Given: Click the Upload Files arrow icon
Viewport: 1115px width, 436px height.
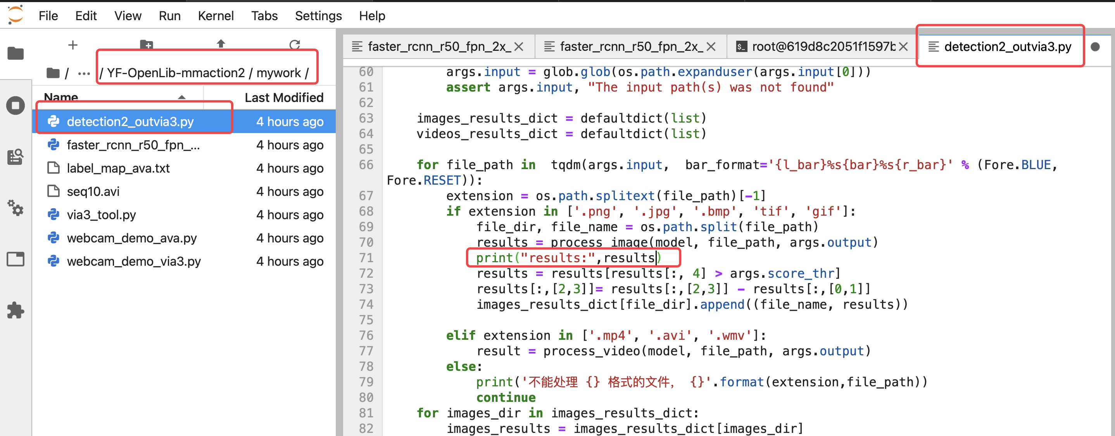Looking at the screenshot, I should click(x=221, y=44).
